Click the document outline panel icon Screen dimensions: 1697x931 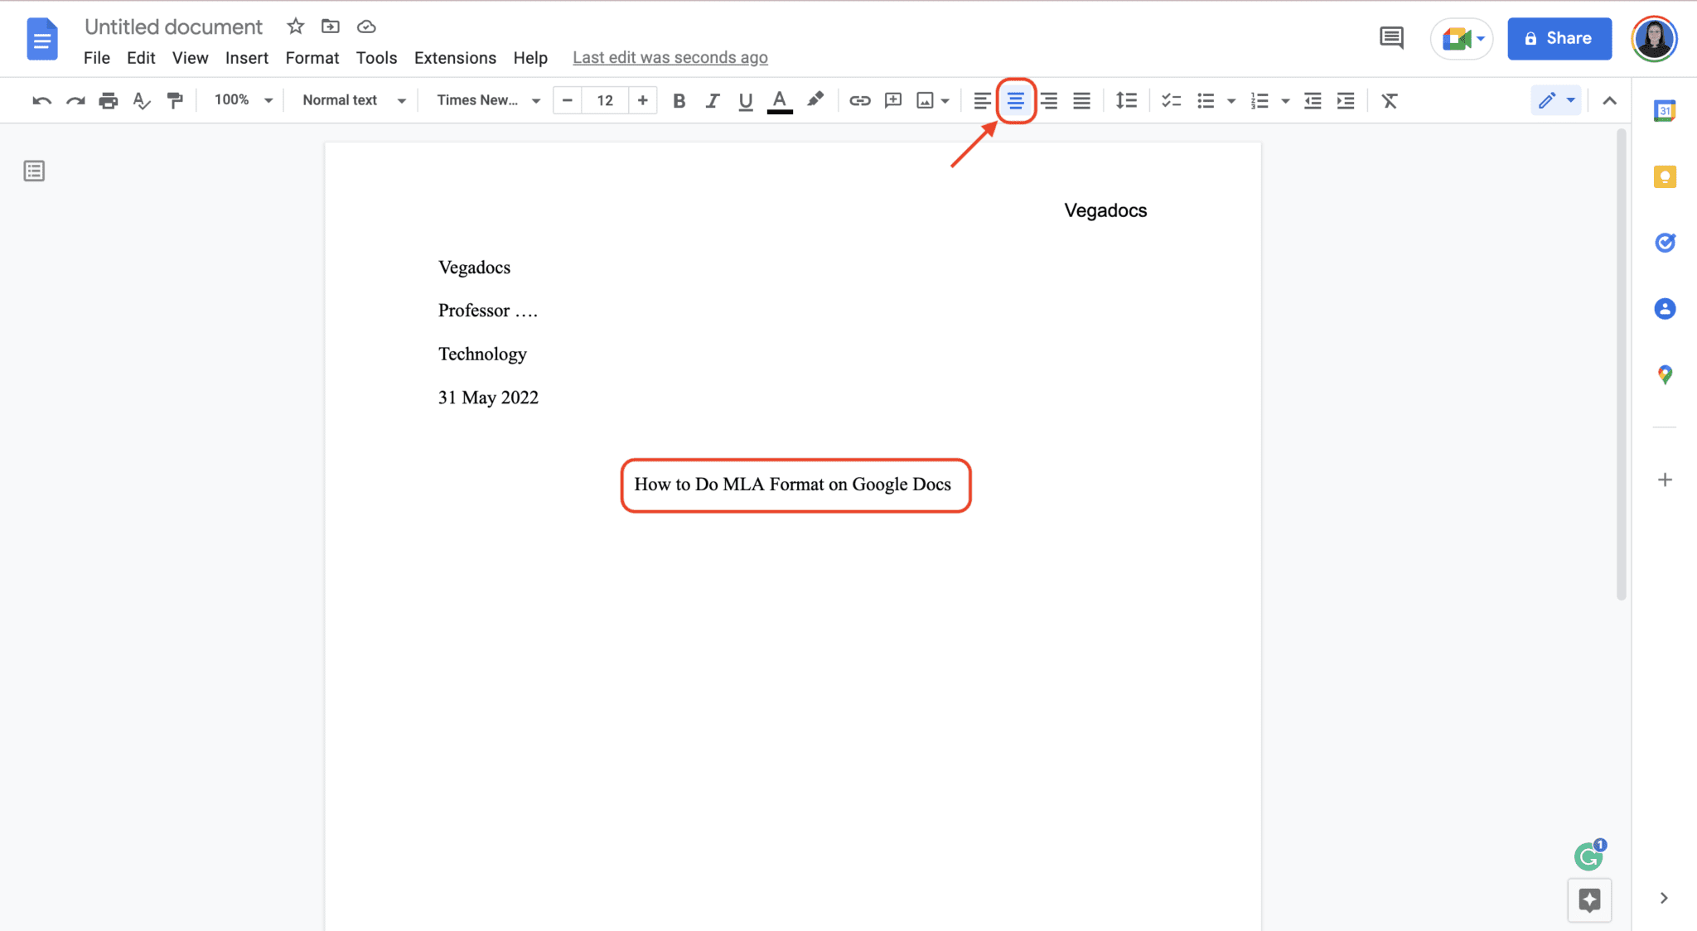click(x=35, y=171)
